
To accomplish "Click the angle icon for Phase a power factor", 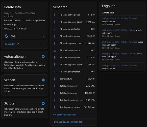I will (55, 29).
